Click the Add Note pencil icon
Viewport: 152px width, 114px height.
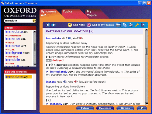pyautogui.click(x=70, y=25)
